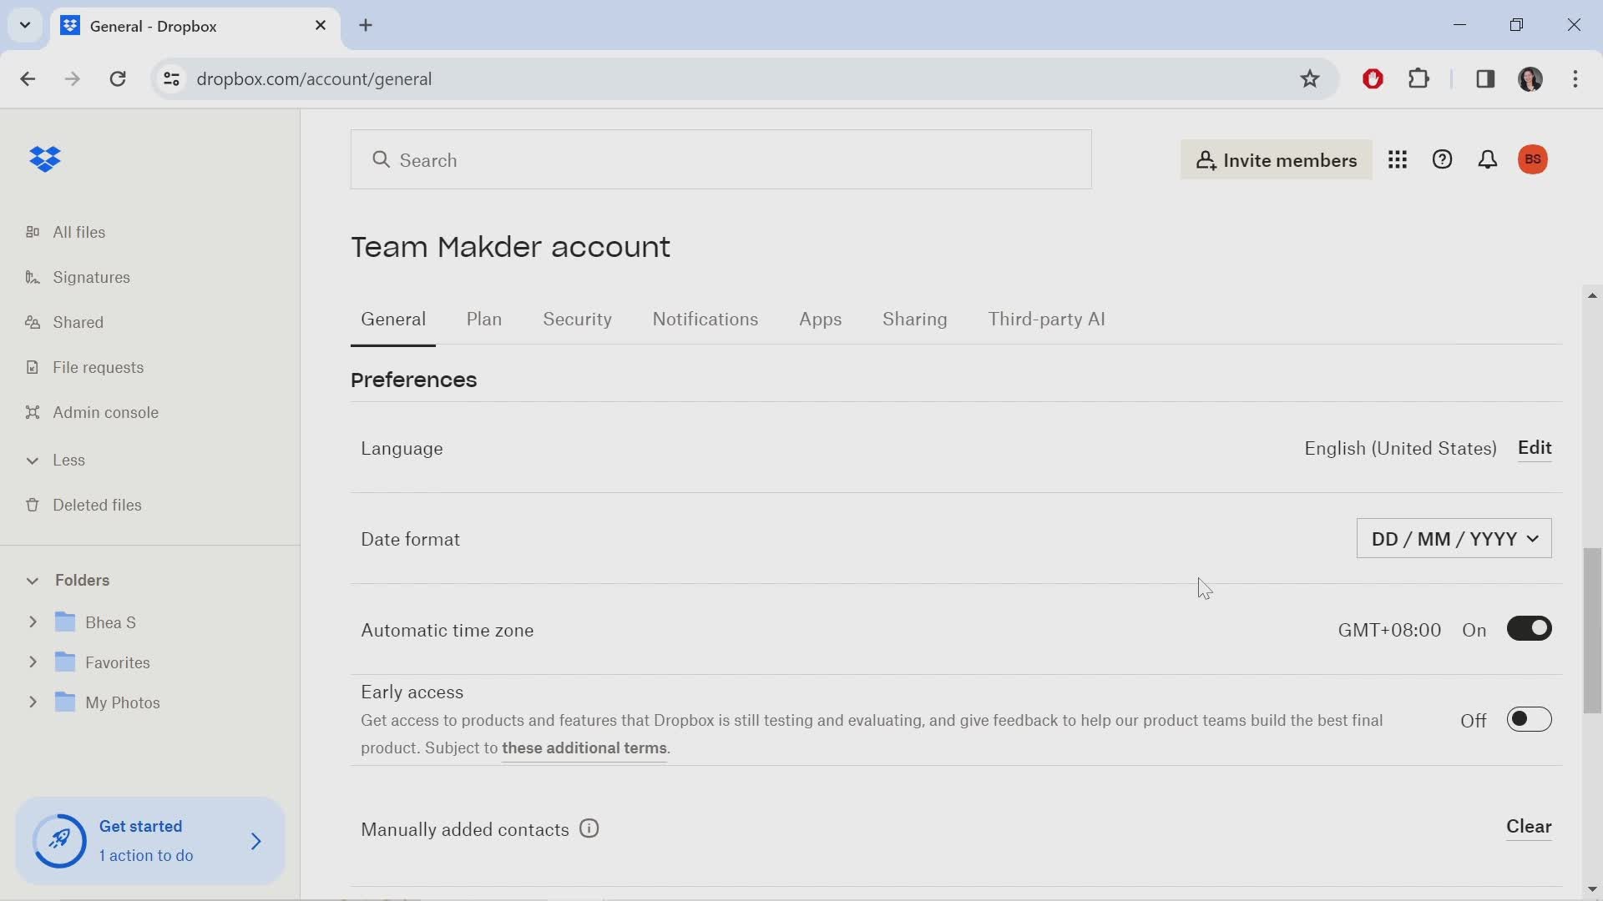The width and height of the screenshot is (1603, 901).
Task: Switch to the Notifications tab
Action: [705, 318]
